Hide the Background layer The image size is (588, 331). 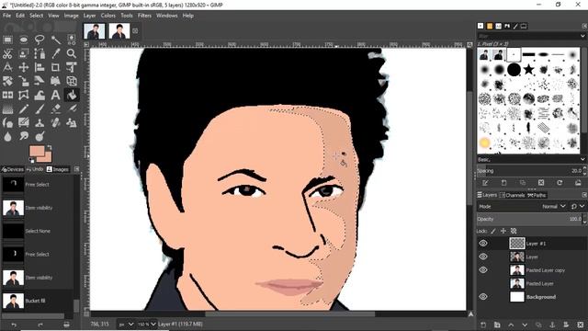pyautogui.click(x=483, y=297)
